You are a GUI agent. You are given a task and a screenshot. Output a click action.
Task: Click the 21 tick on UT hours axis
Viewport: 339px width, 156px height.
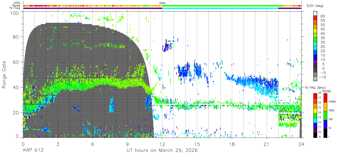pos(266,144)
